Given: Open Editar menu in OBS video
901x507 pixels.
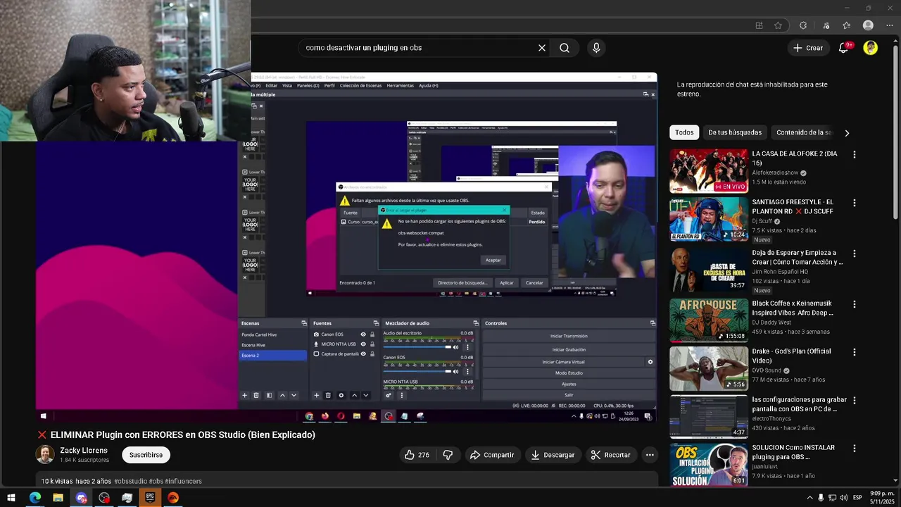Looking at the screenshot, I should coord(271,86).
